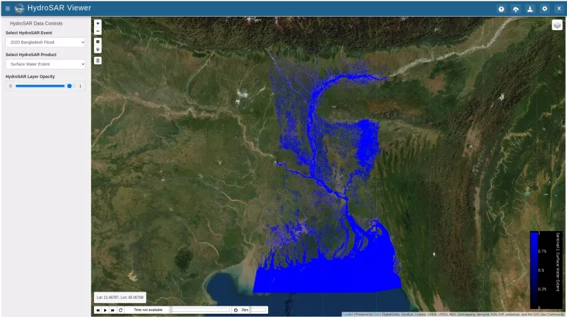
Task: Click the trash delete layers icon
Action: click(98, 60)
